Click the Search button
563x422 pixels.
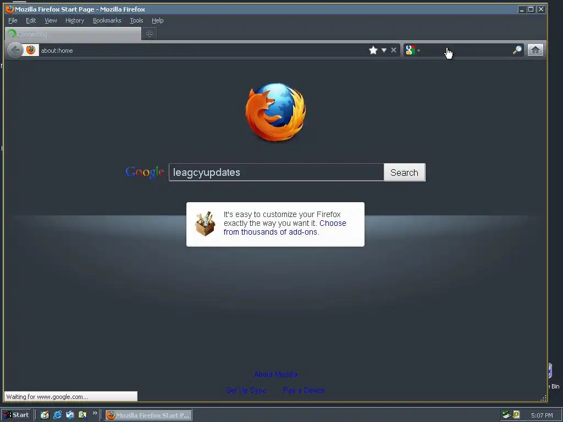tap(404, 172)
